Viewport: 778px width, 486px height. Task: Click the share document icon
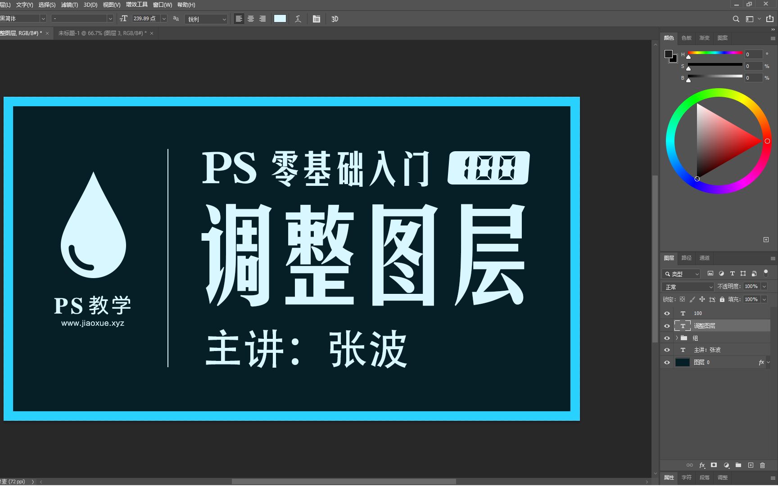770,19
